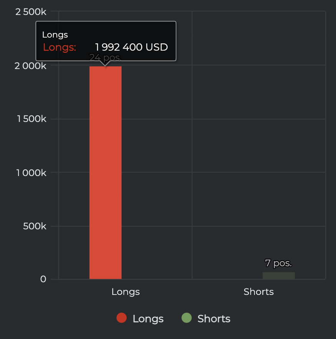
Task: Click the 1 992 400 USD tooltip value
Action: pos(131,47)
